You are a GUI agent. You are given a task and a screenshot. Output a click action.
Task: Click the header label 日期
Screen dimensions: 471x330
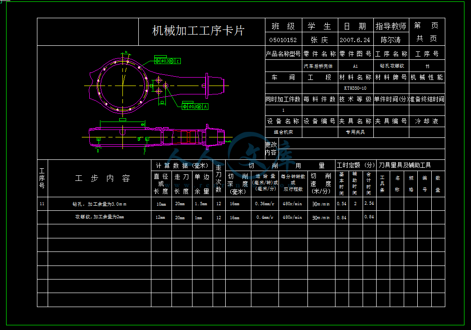coord(355,27)
